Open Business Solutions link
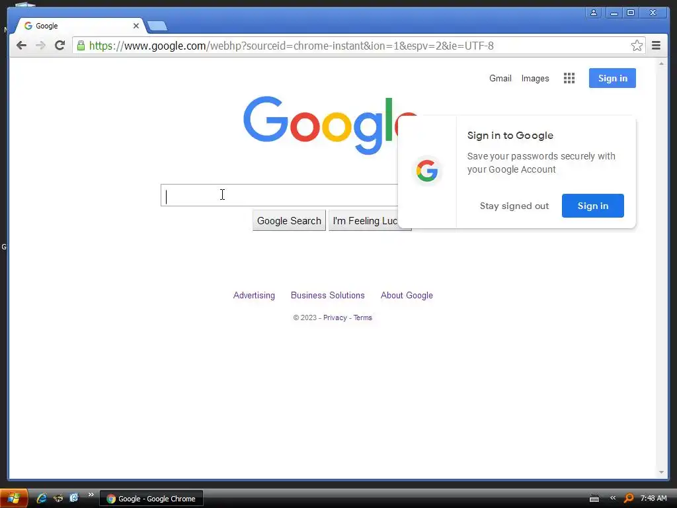 pyautogui.click(x=328, y=295)
